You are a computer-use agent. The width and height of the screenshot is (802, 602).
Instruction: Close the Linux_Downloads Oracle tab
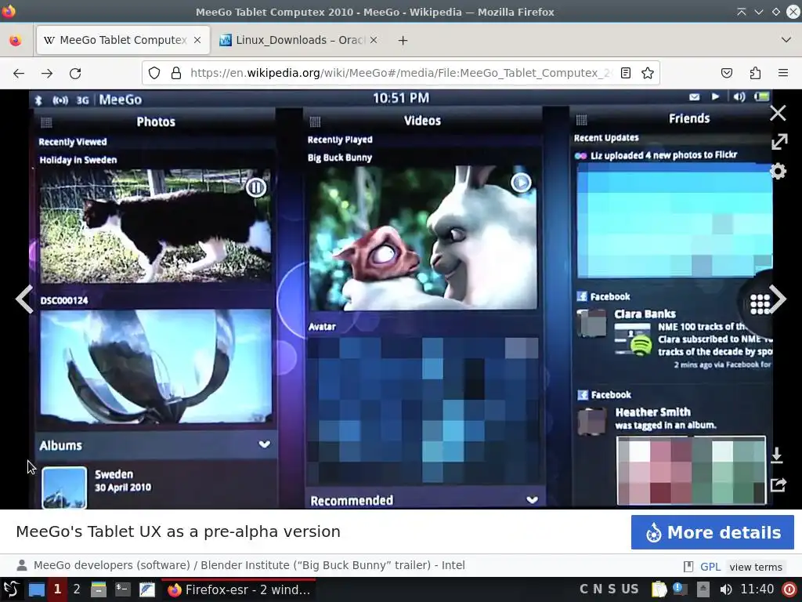click(x=374, y=40)
